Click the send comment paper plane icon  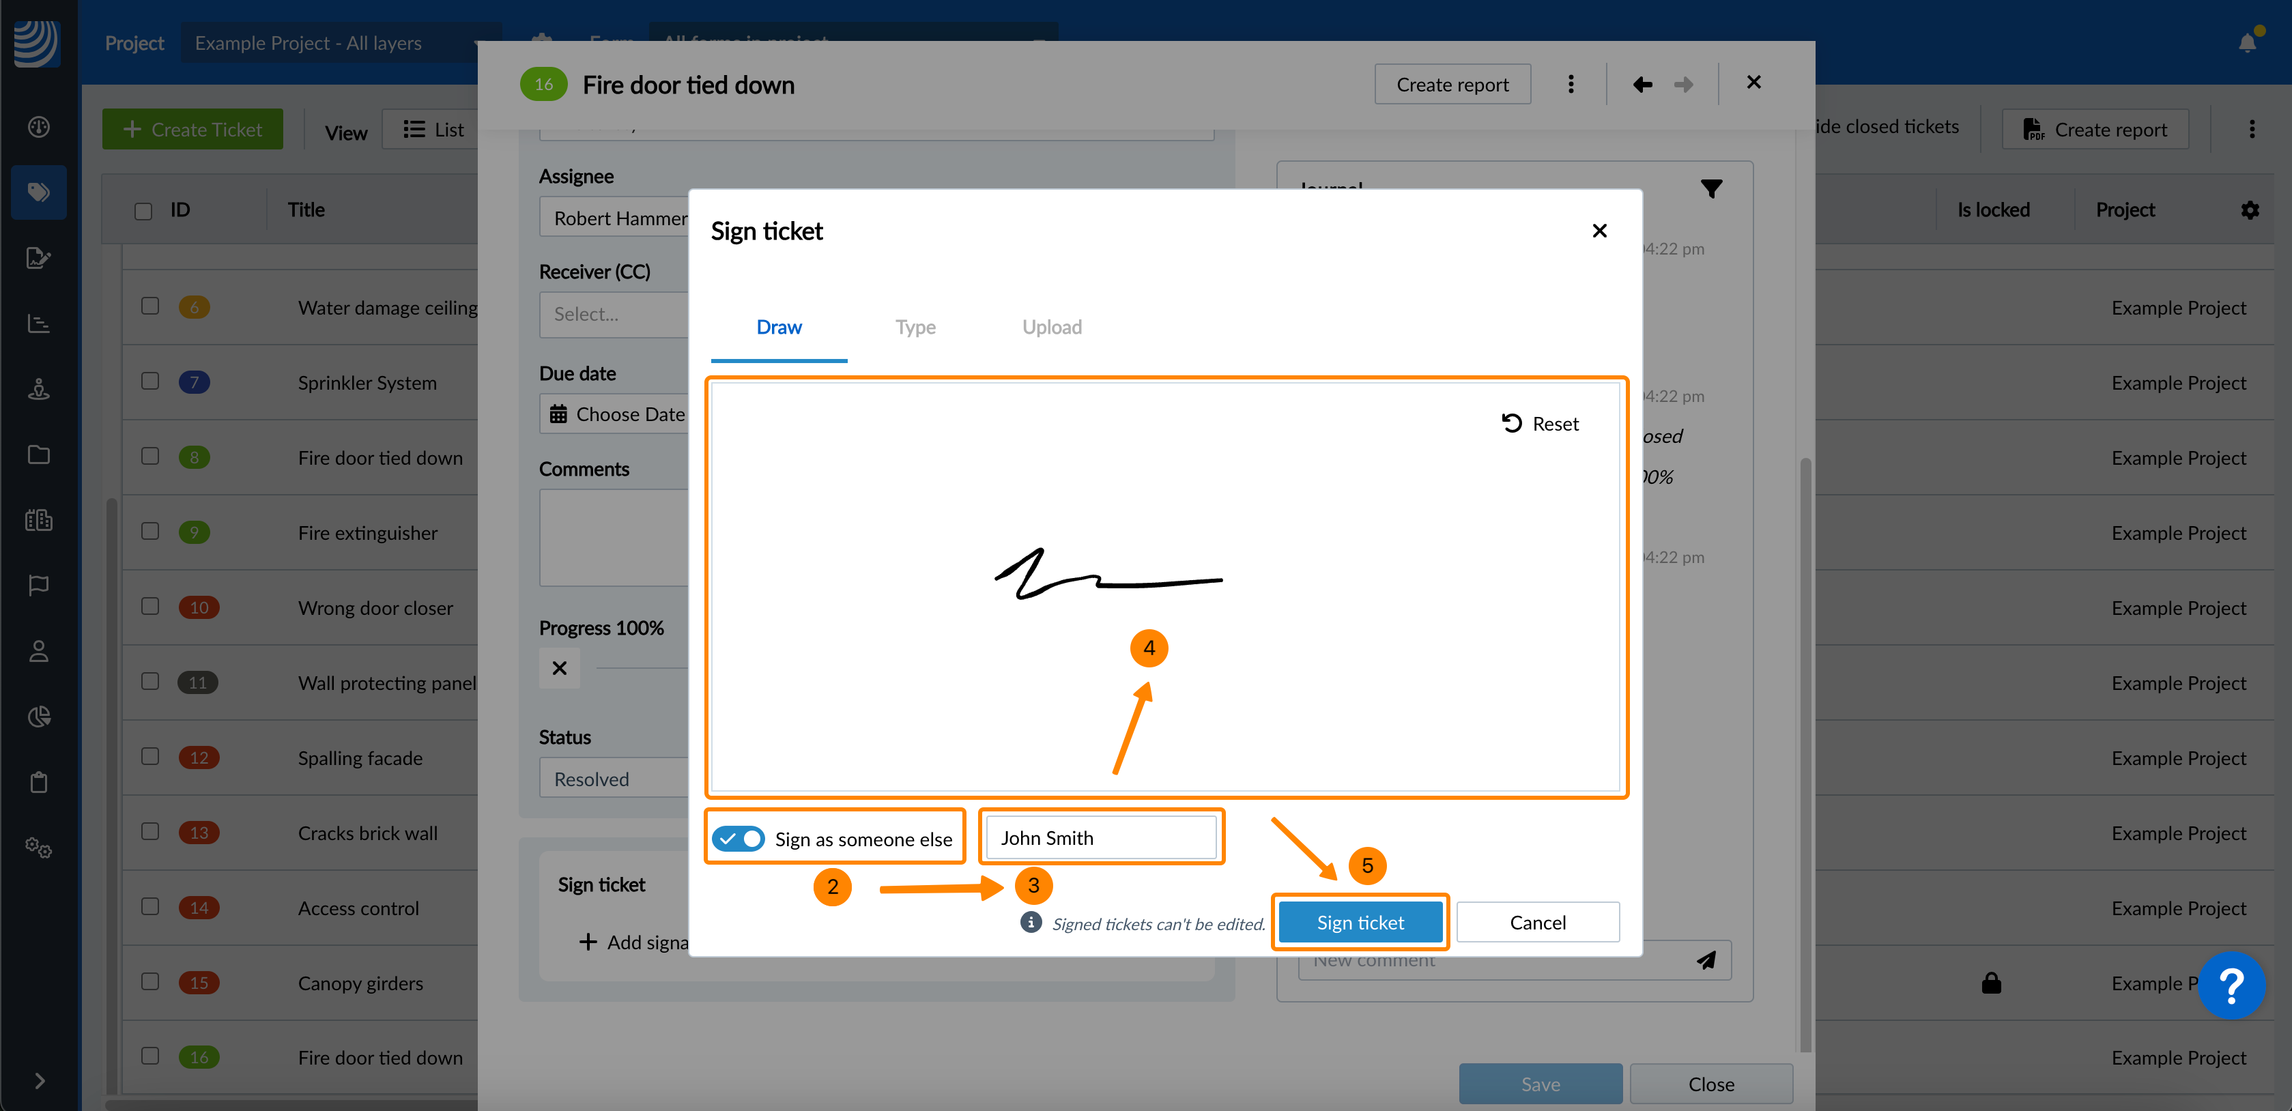pyautogui.click(x=1706, y=961)
